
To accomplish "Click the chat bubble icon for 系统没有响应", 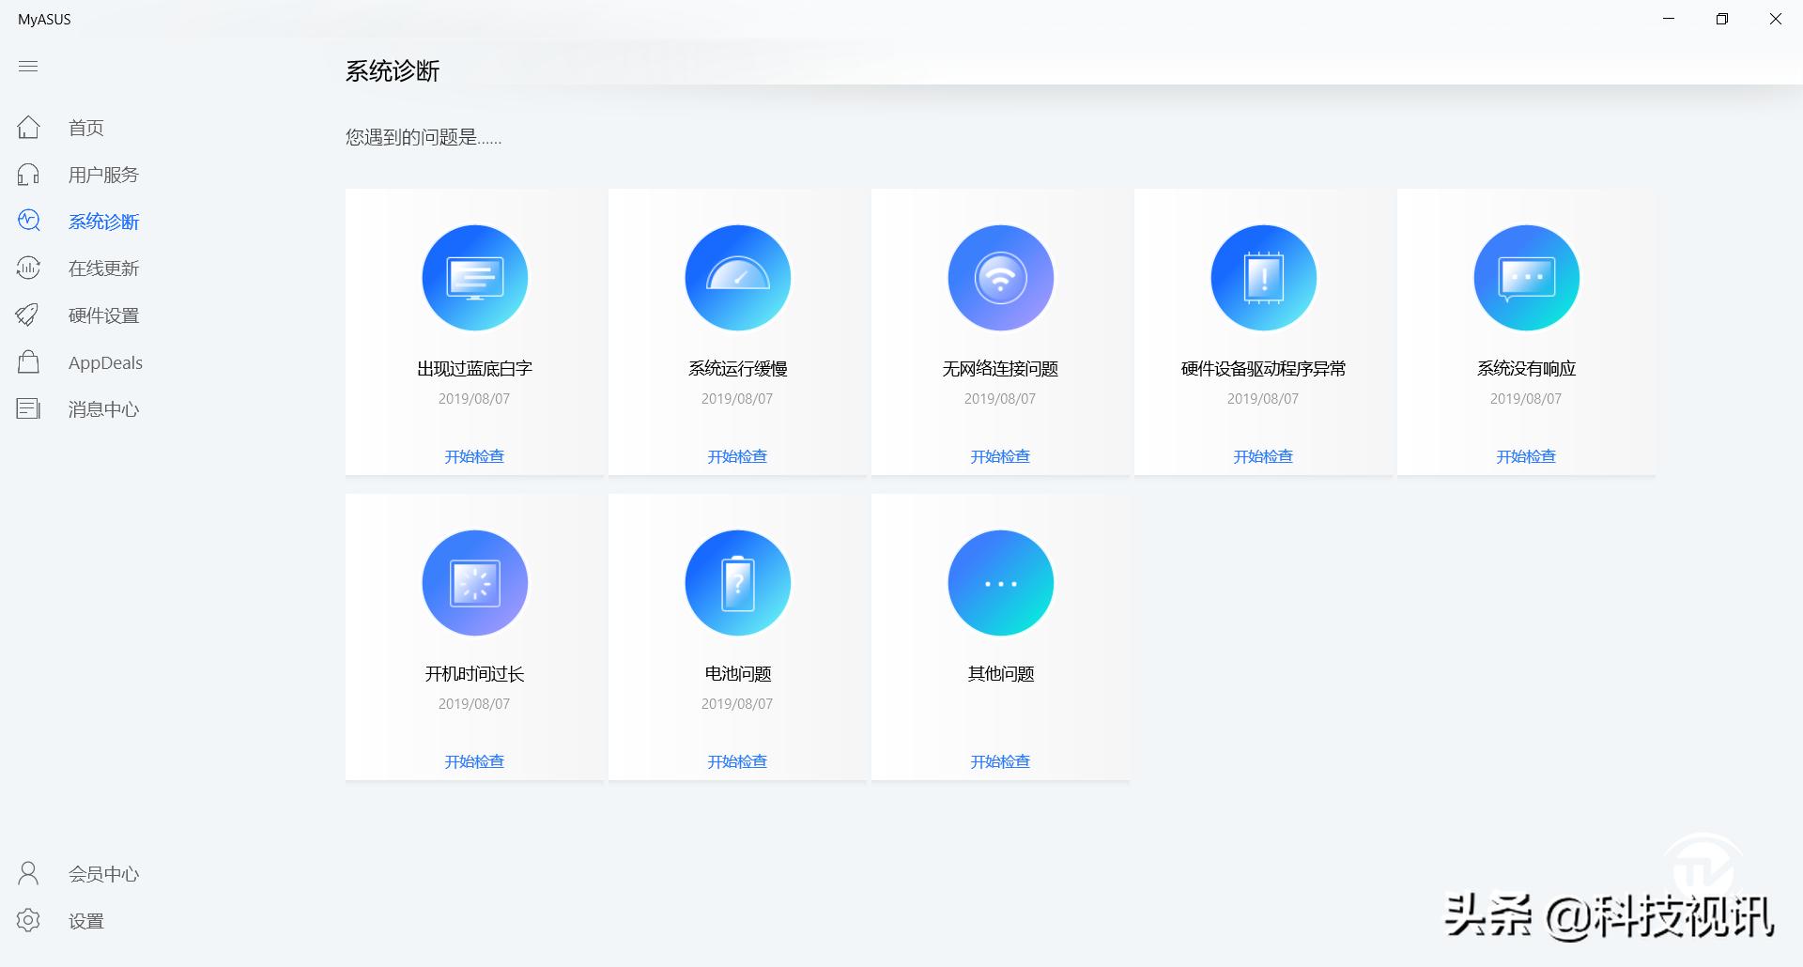I will [x=1525, y=277].
